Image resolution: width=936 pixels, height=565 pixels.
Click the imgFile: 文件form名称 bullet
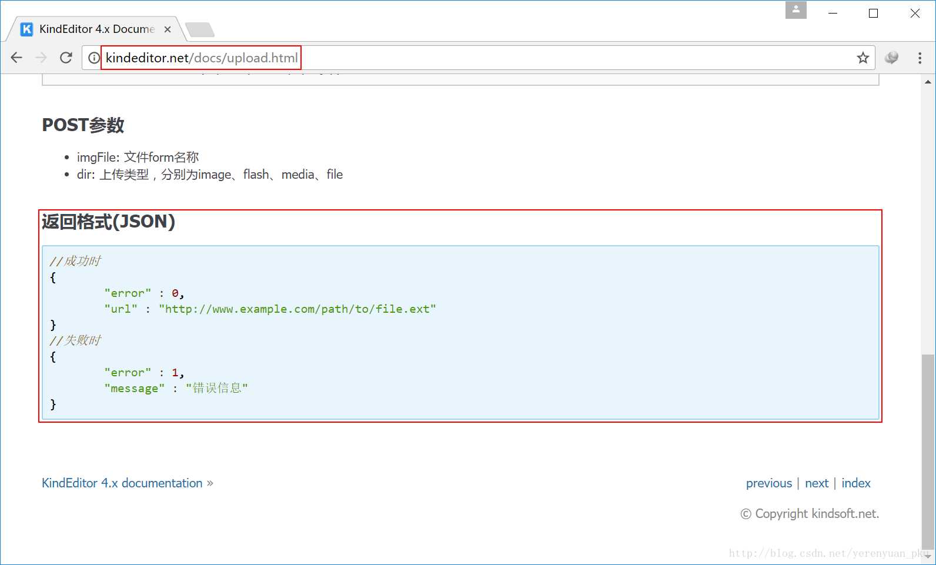point(138,158)
